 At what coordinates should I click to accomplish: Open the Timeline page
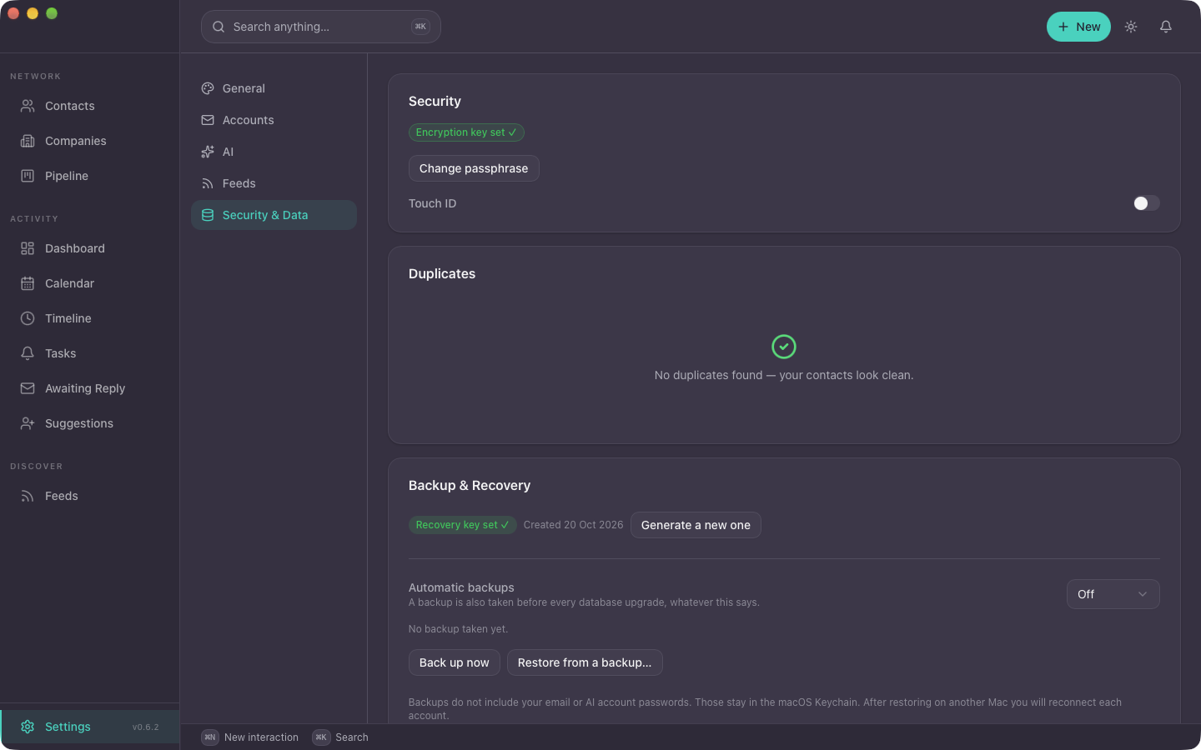pyautogui.click(x=89, y=318)
